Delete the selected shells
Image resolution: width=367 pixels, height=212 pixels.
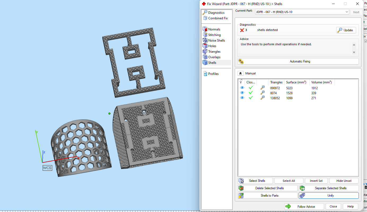point(268,188)
